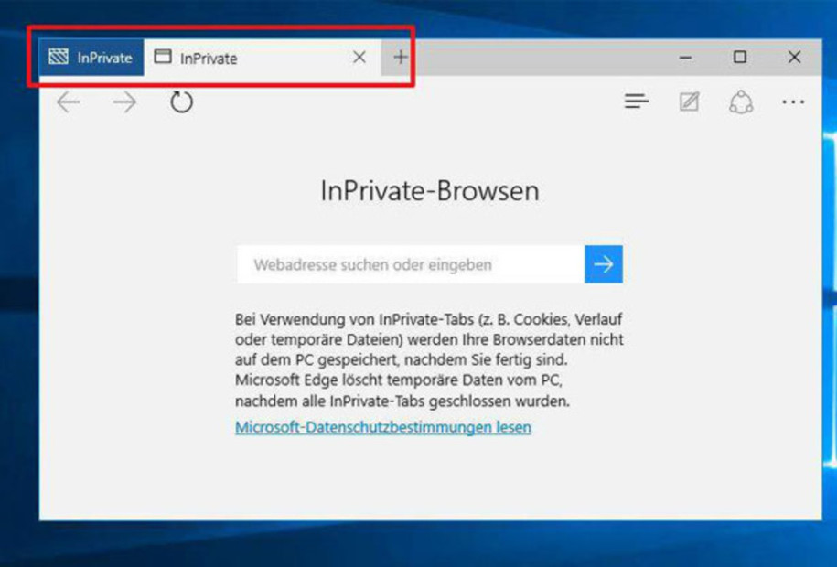This screenshot has height=567, width=837.
Task: Minimize the Edge window
Action: [x=686, y=57]
